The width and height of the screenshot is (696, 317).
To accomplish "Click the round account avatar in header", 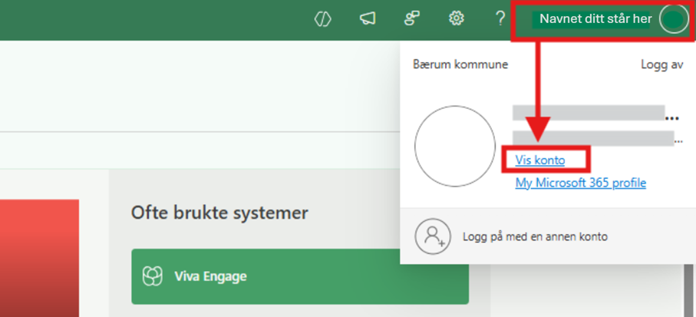I will [x=674, y=19].
